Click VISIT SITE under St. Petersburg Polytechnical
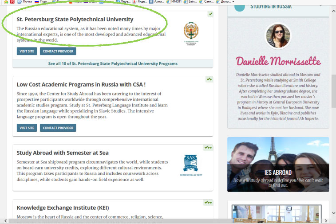The image size is (336, 224). [27, 51]
